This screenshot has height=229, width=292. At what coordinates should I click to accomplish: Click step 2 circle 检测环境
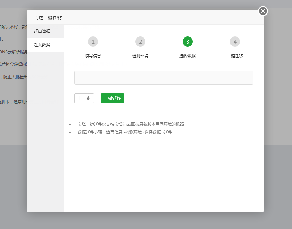[x=140, y=42]
